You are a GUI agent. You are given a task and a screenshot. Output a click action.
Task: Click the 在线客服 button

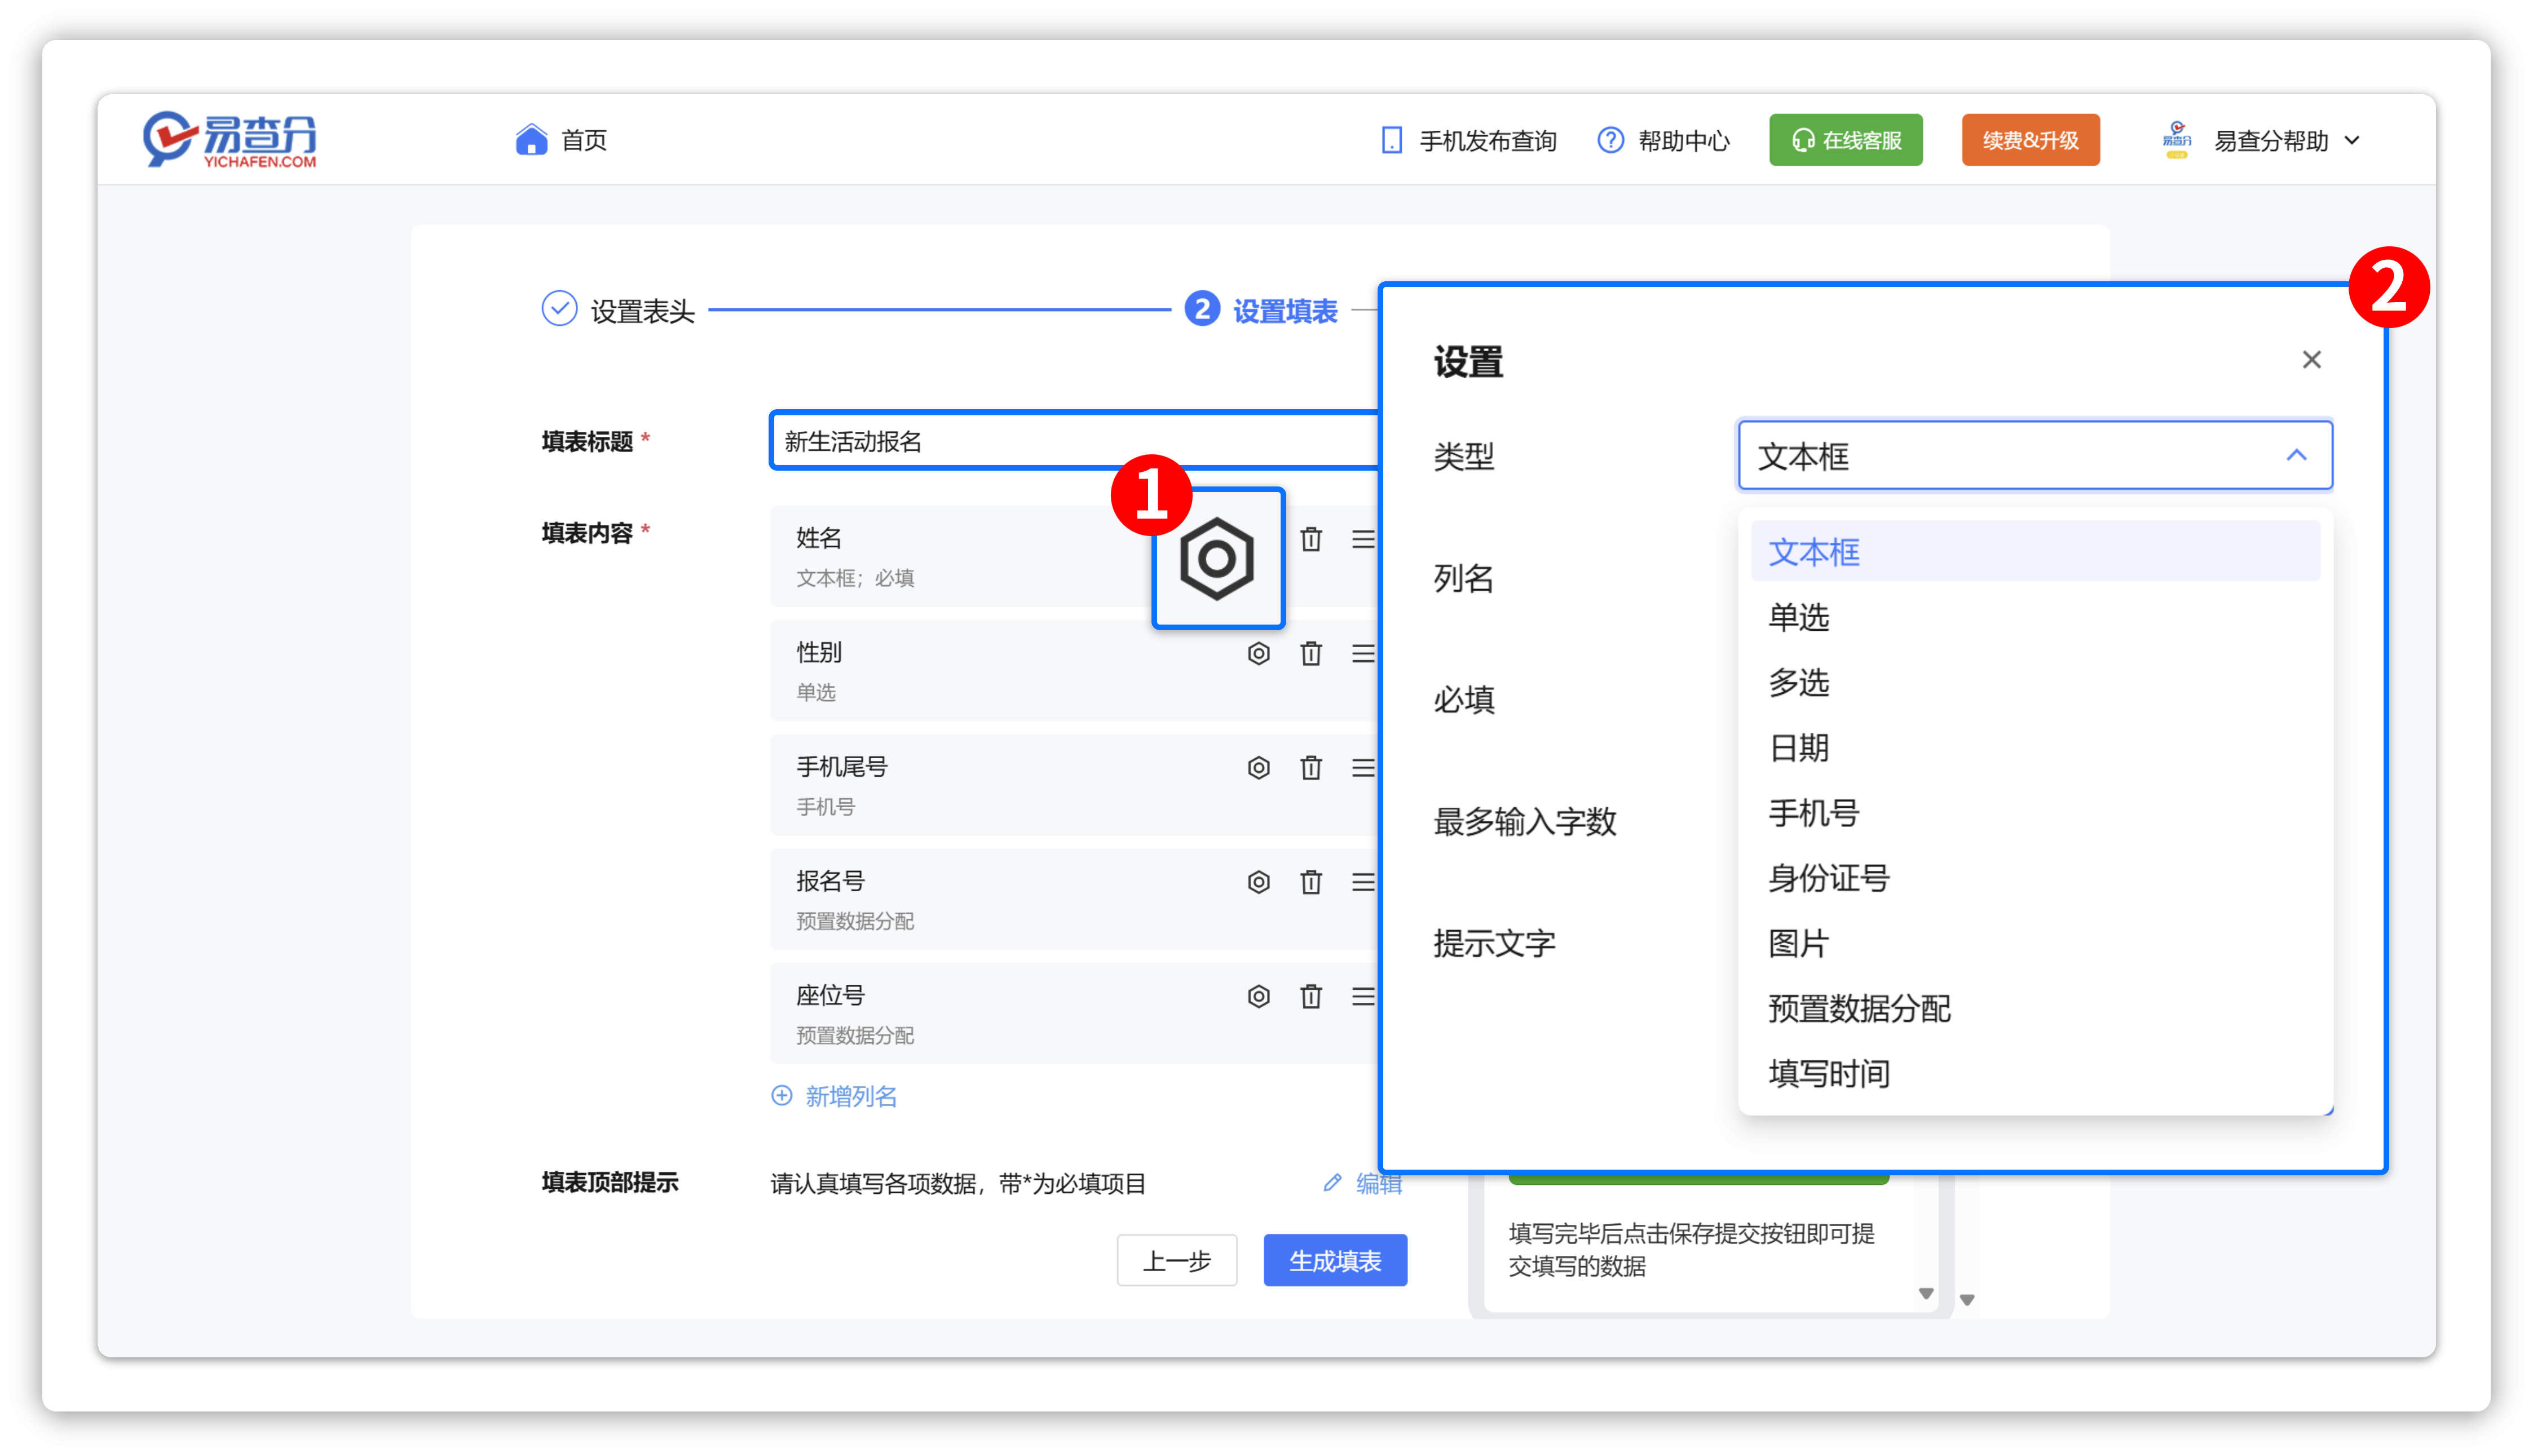point(1844,139)
